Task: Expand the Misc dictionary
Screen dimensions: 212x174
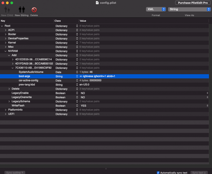Action: click(x=6, y=47)
